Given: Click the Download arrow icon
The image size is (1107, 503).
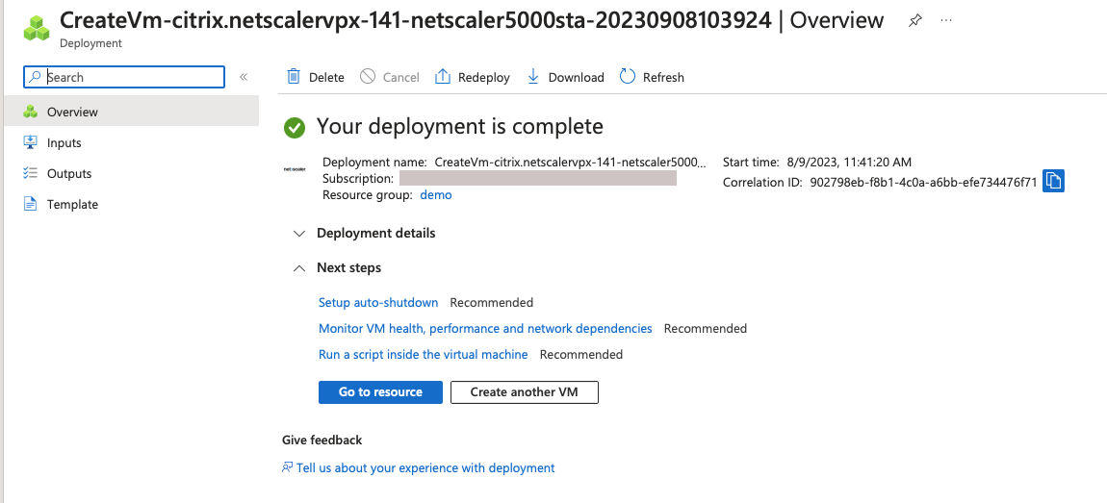Looking at the screenshot, I should [533, 77].
